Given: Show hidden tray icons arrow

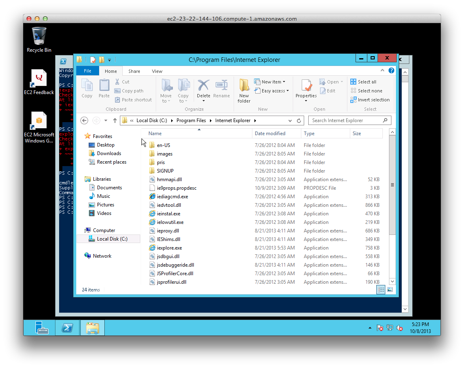Looking at the screenshot, I should coord(370,328).
